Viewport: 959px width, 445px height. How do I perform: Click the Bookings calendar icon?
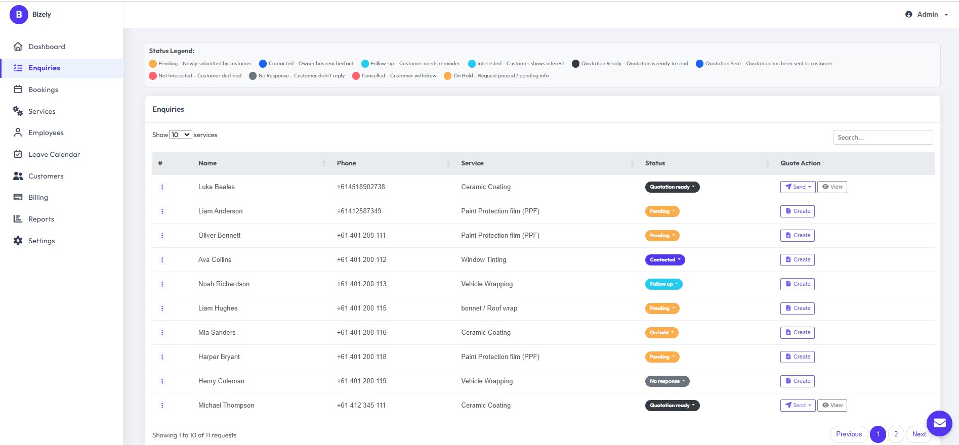click(18, 90)
